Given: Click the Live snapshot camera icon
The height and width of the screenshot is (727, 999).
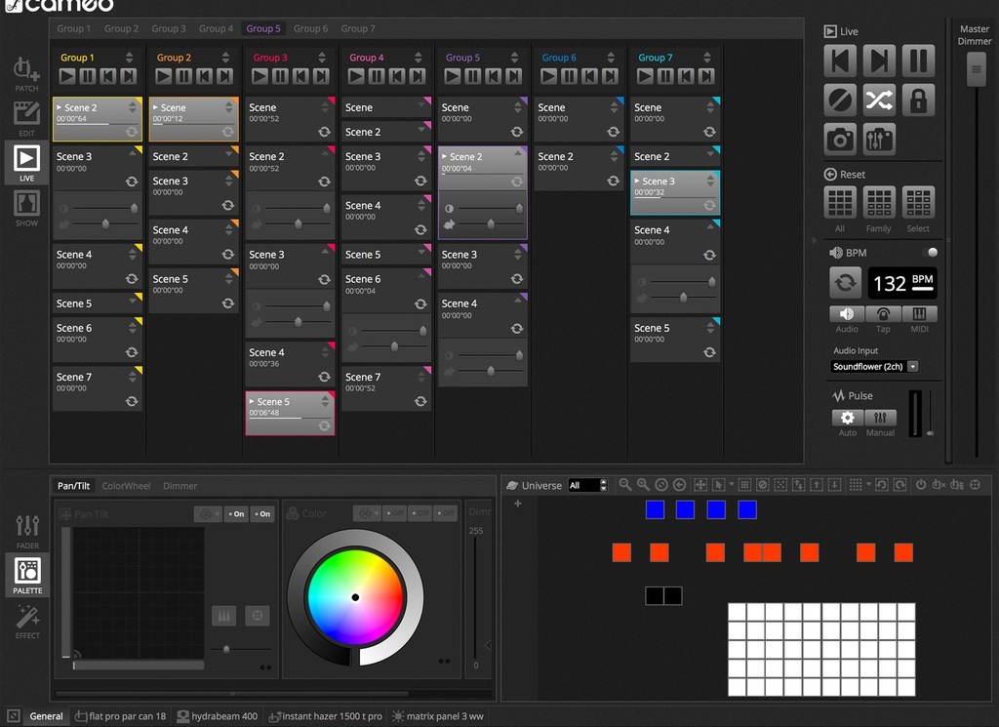Looking at the screenshot, I should coord(840,139).
